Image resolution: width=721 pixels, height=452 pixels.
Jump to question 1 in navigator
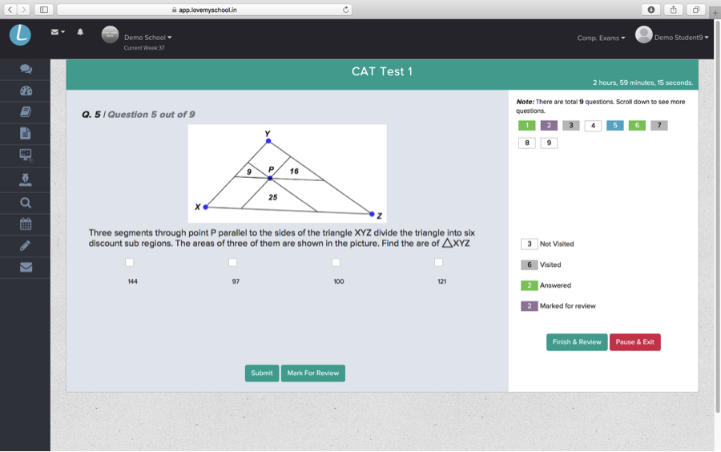pyautogui.click(x=527, y=125)
